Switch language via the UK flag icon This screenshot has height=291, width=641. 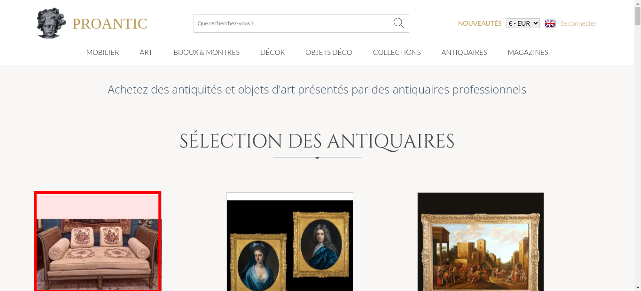point(550,23)
